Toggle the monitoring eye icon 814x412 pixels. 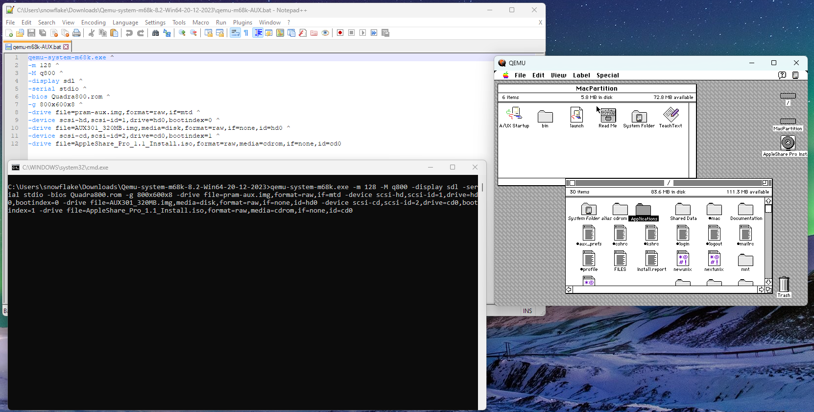325,33
